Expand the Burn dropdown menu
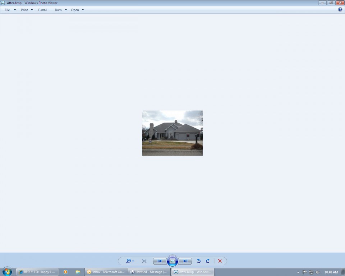Viewport: 345px width, 276px height. click(x=61, y=10)
